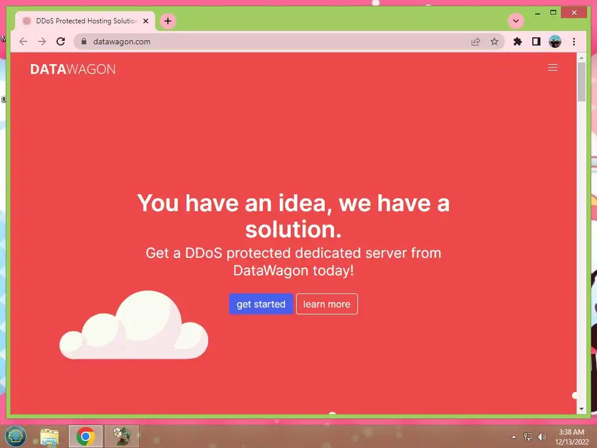
Task: Click the browser forward arrow
Action: (42, 41)
